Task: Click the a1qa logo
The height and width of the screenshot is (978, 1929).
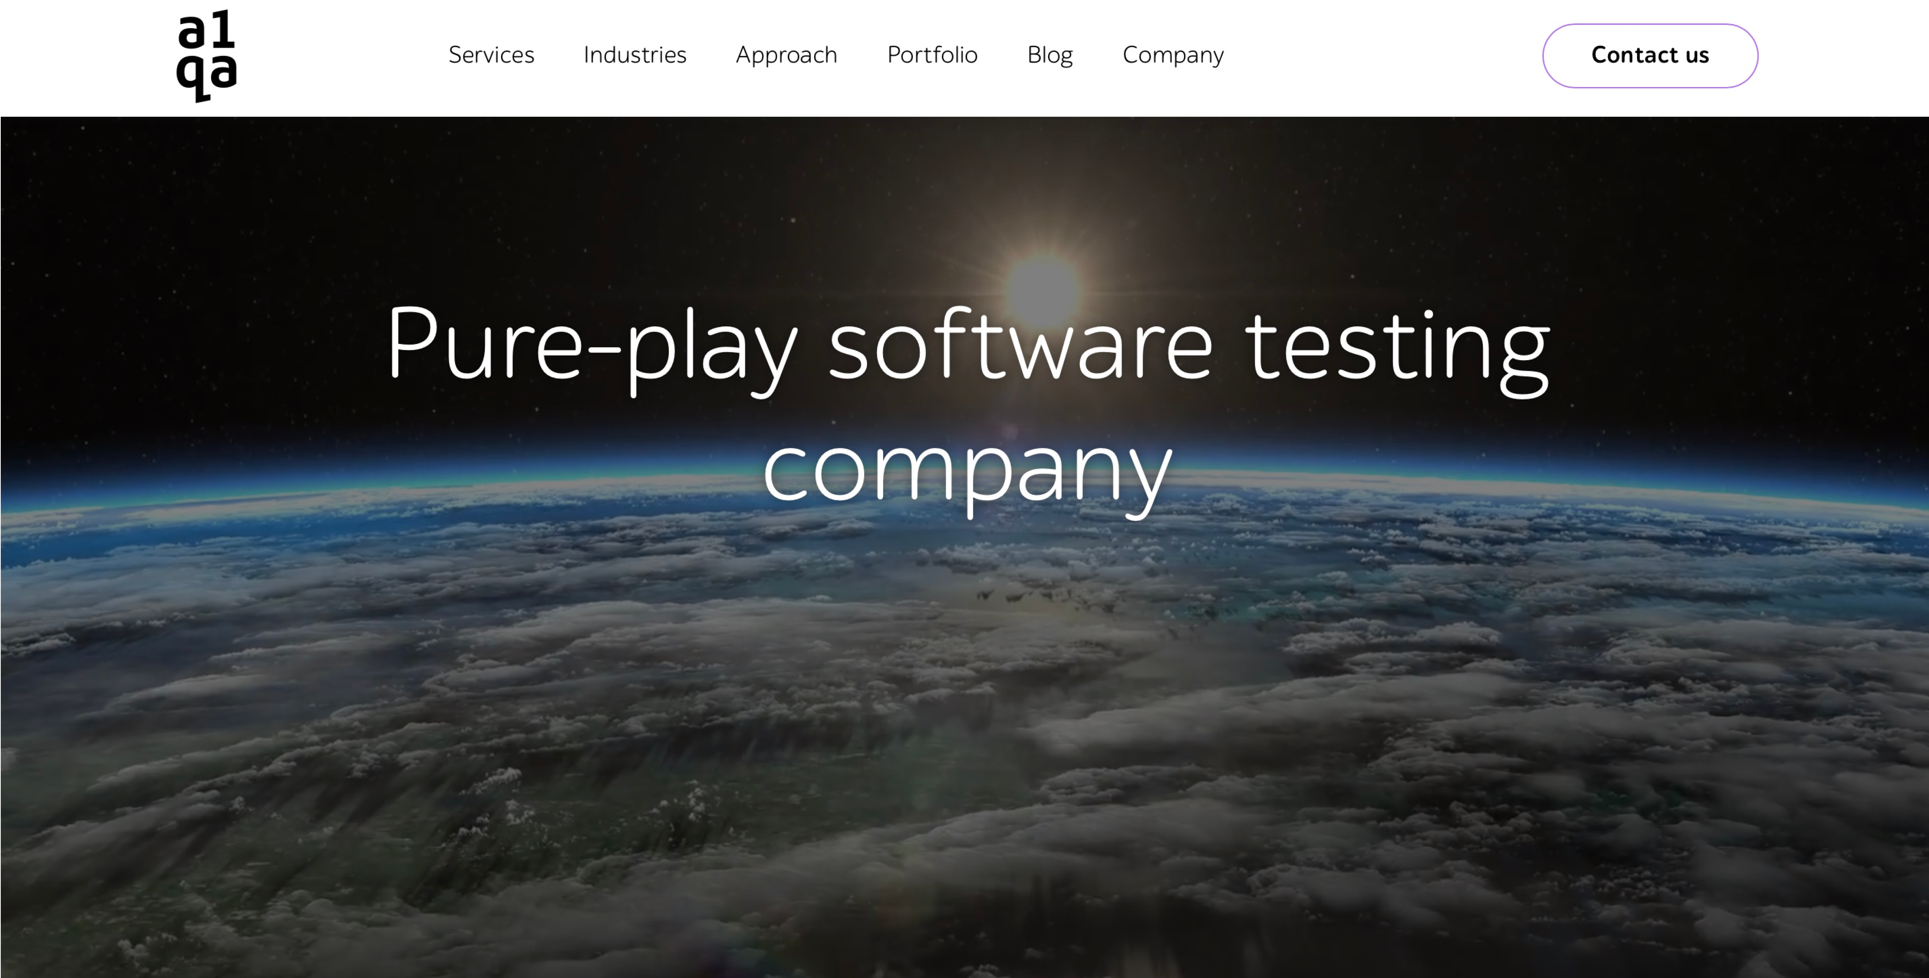Action: pos(206,56)
